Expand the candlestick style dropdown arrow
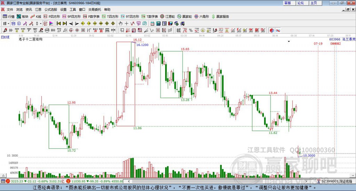 pos(40,24)
